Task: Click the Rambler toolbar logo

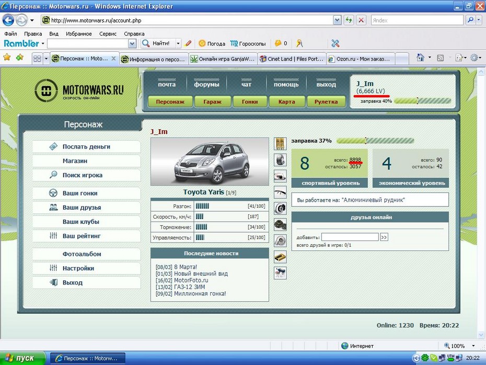Action: tap(21, 43)
